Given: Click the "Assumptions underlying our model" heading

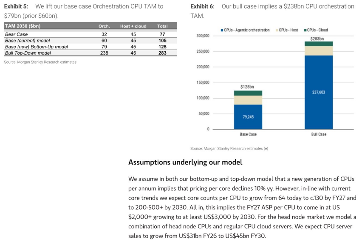Looking at the screenshot, I should click(185, 162).
